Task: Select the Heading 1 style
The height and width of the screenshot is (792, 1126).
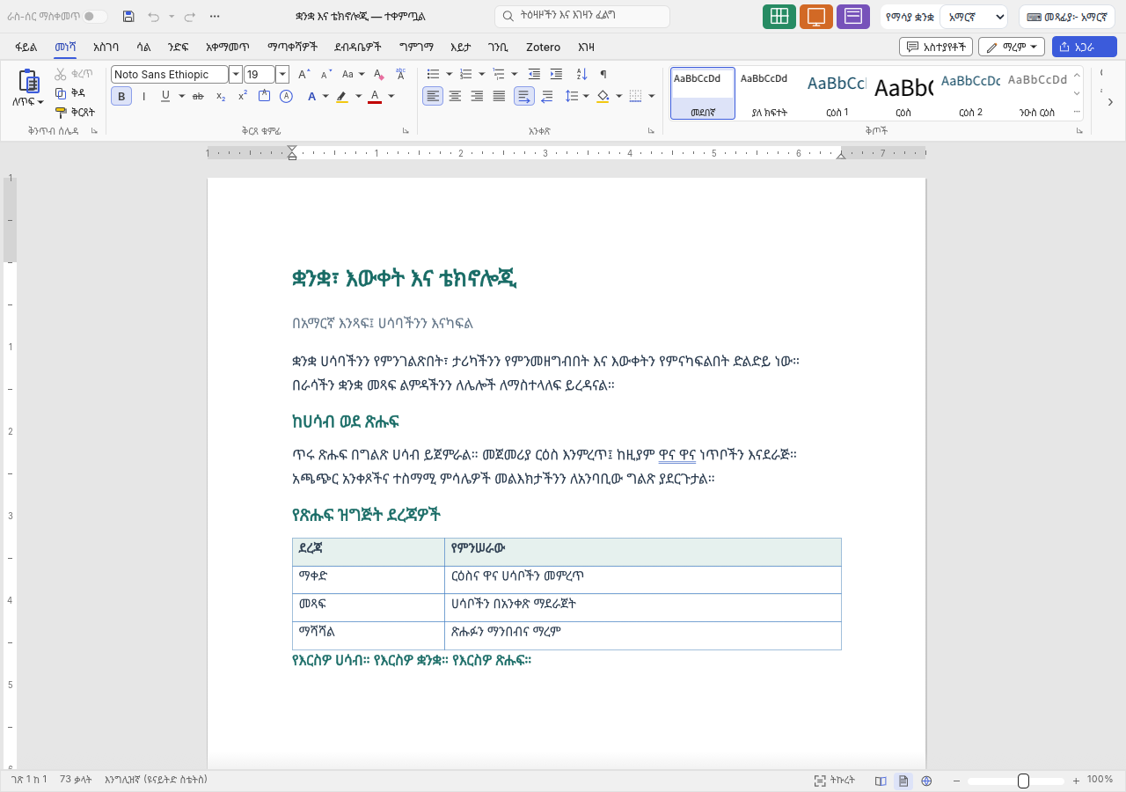Action: click(x=837, y=92)
